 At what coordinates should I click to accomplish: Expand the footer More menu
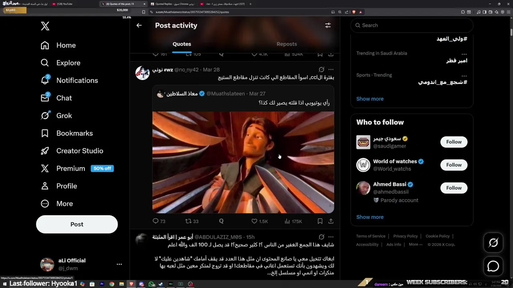pos(415,244)
